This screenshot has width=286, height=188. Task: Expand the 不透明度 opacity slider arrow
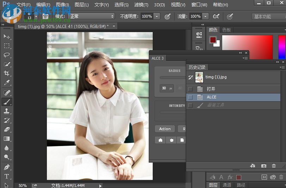click(157, 17)
